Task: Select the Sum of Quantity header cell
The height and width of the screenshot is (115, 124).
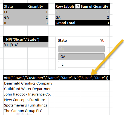Action: tap(95, 6)
